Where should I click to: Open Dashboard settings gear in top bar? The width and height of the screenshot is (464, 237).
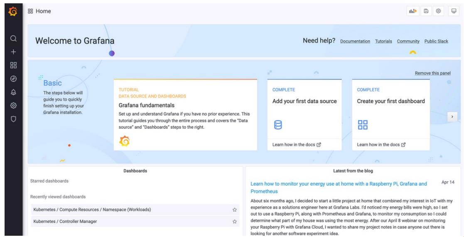click(x=438, y=11)
